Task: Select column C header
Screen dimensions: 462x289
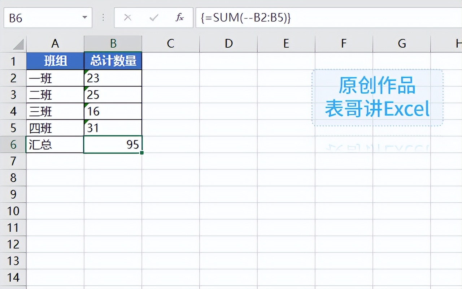Action: point(171,44)
